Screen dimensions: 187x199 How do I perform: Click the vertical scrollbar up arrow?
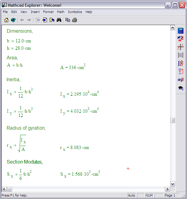point(173,28)
